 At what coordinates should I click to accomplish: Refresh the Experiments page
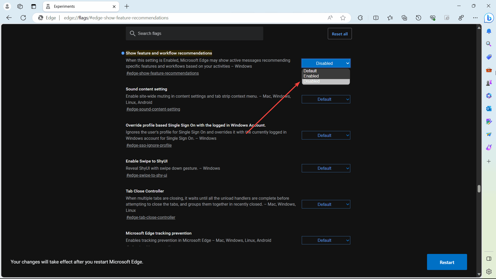tap(23, 18)
